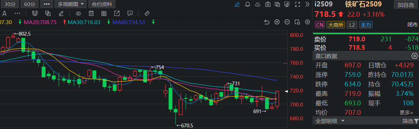Click the 731 peak label on chart
Viewport: 419px width, 129px height.
coord(233,83)
